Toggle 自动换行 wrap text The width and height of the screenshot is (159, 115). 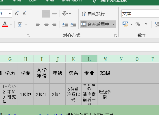93,14
